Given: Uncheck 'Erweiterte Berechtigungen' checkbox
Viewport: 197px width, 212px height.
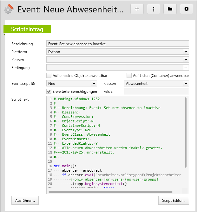Looking at the screenshot, I should click(x=49, y=91).
